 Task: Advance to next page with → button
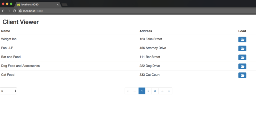point(162,91)
